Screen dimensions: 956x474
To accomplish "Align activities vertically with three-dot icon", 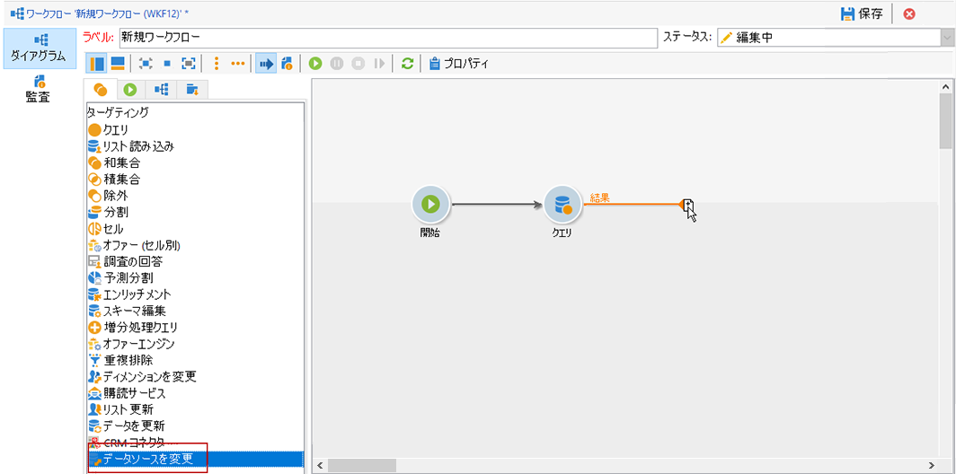I will [216, 64].
